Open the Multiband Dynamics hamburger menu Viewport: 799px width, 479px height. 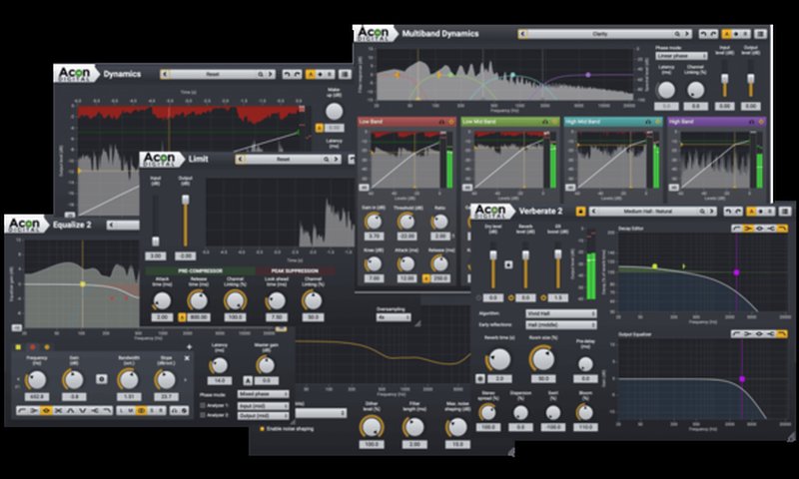point(758,33)
